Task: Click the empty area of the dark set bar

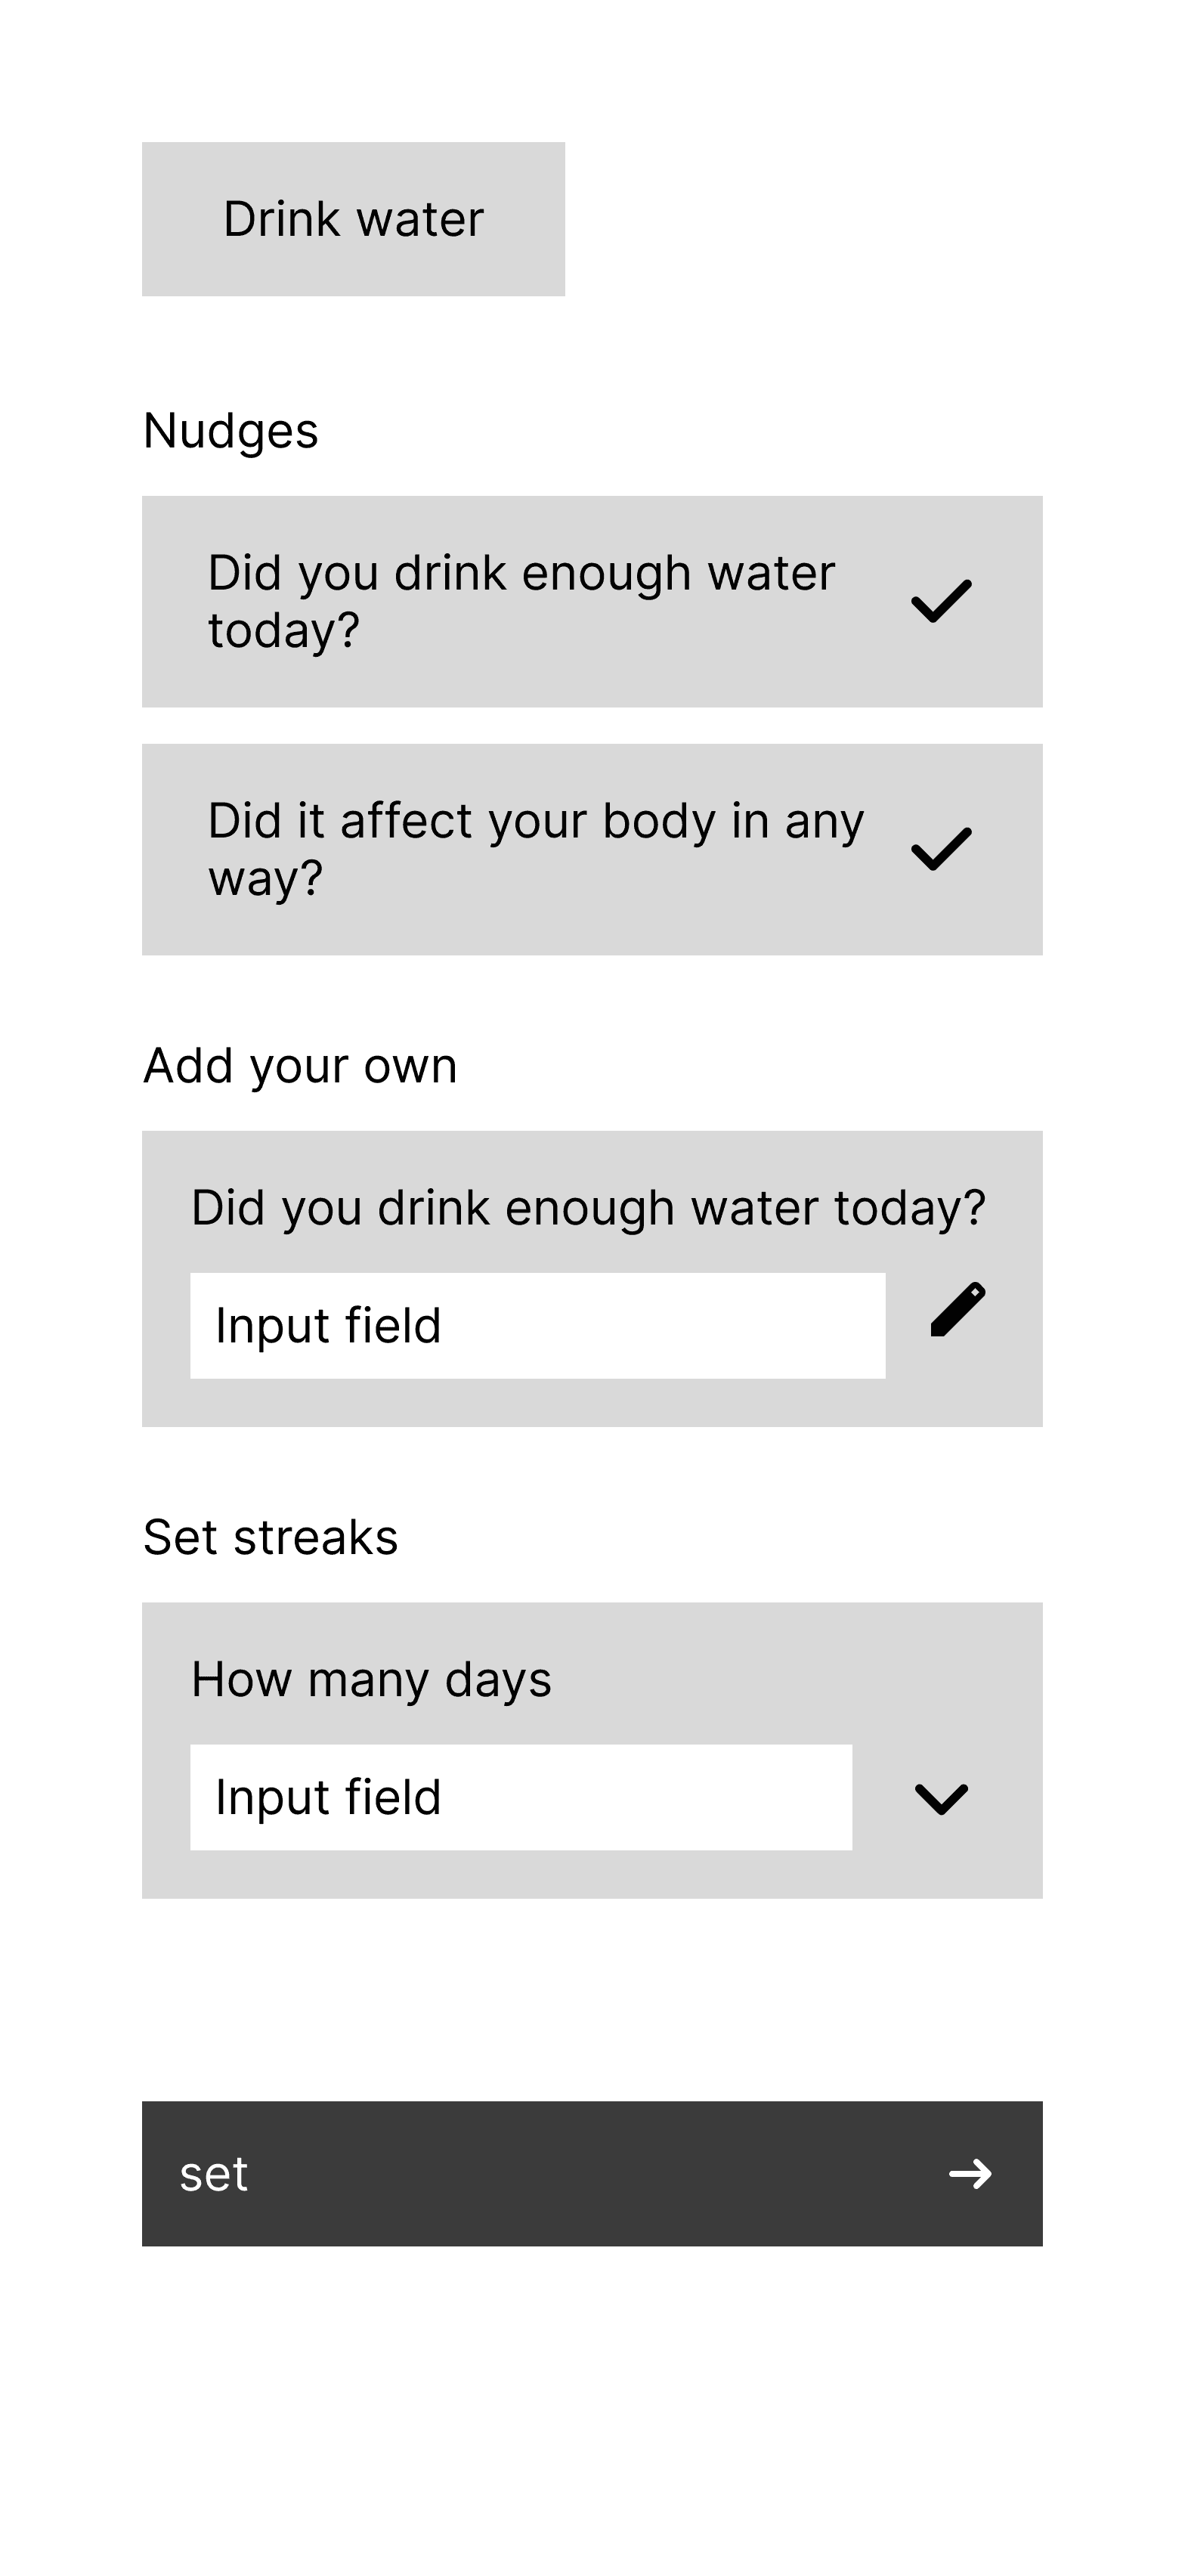Action: pos(592,2174)
